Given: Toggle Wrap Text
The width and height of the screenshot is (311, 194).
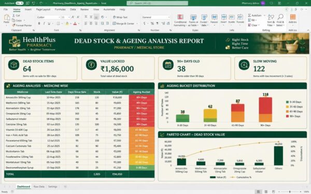Looking at the screenshot, I should [120, 17].
